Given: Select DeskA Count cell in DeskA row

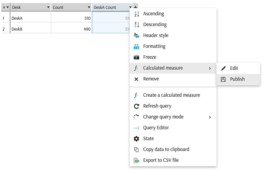Looking at the screenshot, I should tap(111, 17).
